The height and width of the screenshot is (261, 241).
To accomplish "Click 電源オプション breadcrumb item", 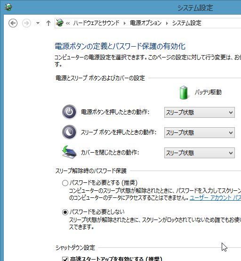I will pos(146,23).
